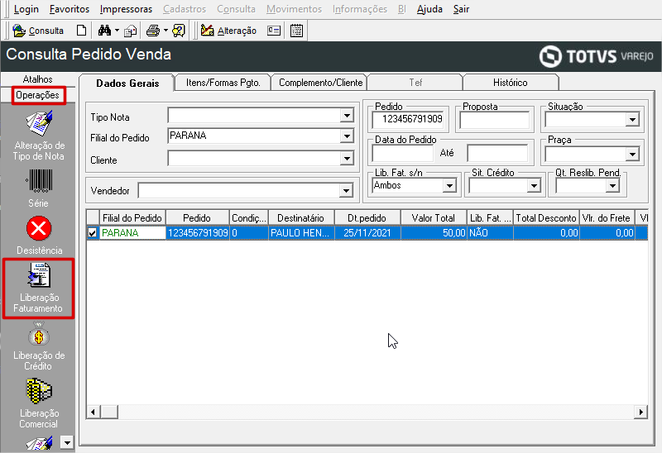Open the Cliente dropdown
Screen dimensions: 662x453
pyautogui.click(x=347, y=159)
